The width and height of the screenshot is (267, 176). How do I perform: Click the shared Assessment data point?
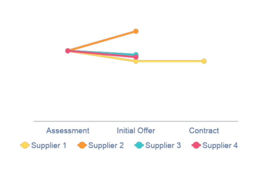pos(68,51)
